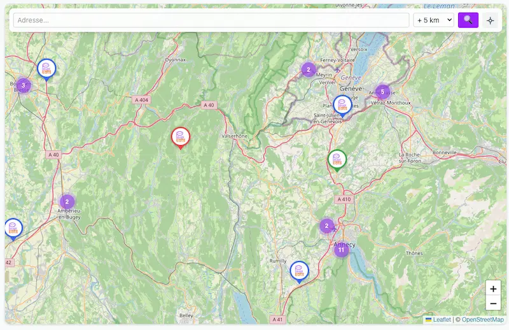Select the green-outlined map marker
The height and width of the screenshot is (330, 509).
click(x=337, y=159)
